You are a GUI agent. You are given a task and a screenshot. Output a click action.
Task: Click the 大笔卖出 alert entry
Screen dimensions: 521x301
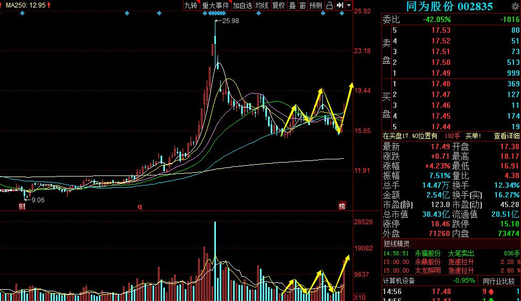tap(461, 254)
